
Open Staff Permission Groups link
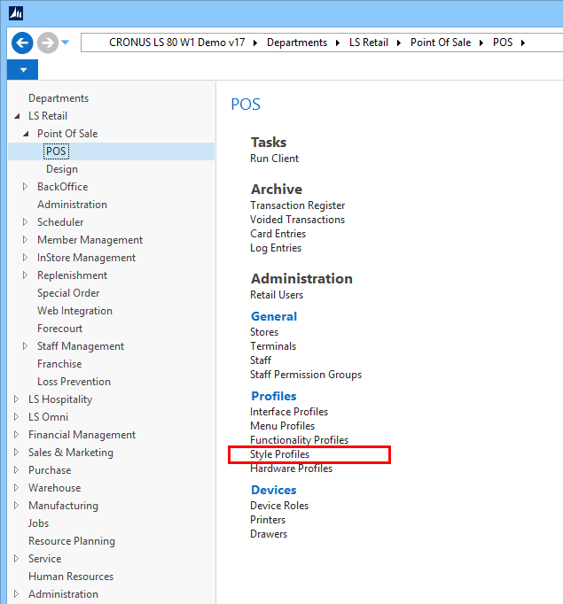(x=305, y=375)
